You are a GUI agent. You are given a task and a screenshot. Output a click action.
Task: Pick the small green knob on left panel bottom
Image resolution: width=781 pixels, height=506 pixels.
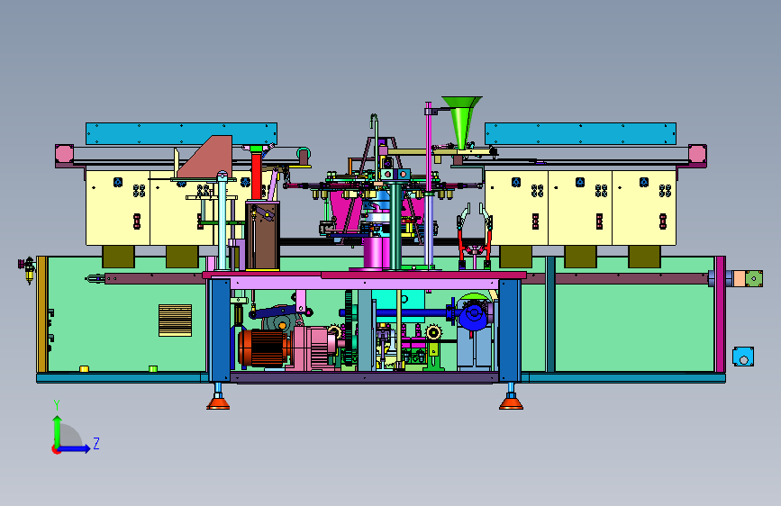pyautogui.click(x=153, y=369)
